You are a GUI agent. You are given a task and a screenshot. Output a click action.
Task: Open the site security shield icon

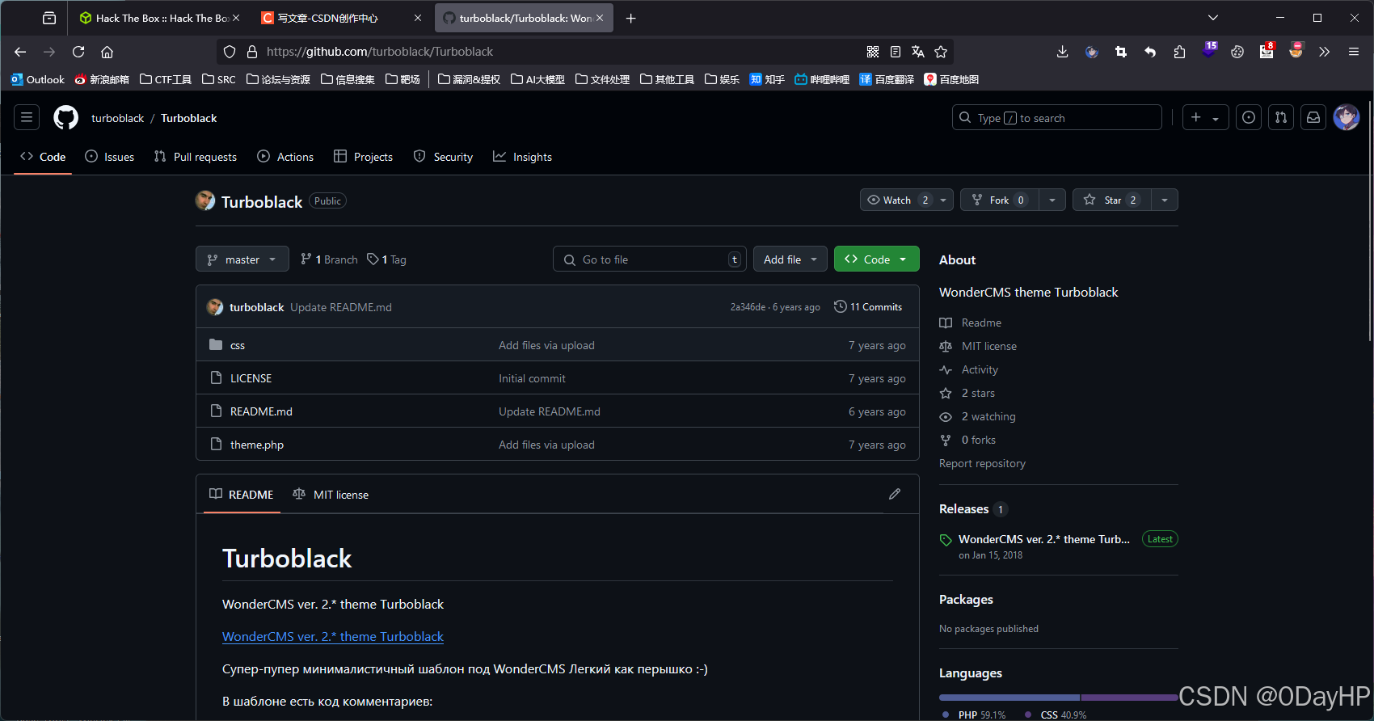(x=230, y=52)
